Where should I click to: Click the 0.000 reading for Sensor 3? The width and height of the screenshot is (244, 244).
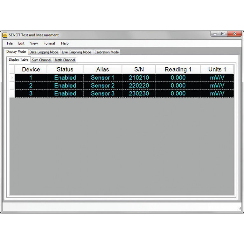point(178,94)
